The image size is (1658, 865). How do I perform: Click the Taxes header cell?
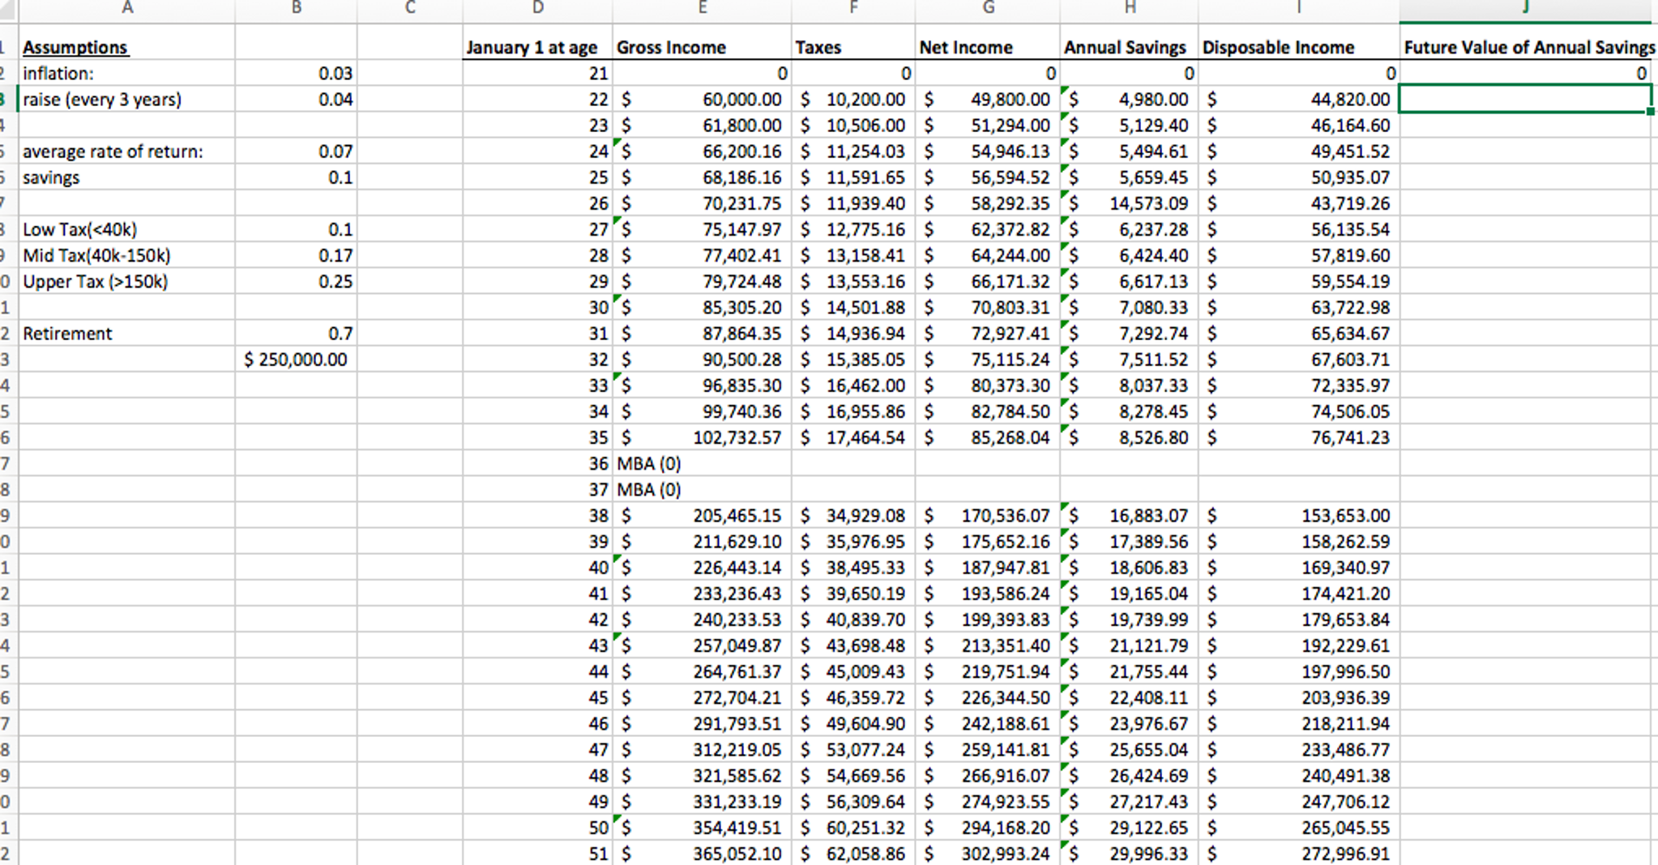point(853,47)
